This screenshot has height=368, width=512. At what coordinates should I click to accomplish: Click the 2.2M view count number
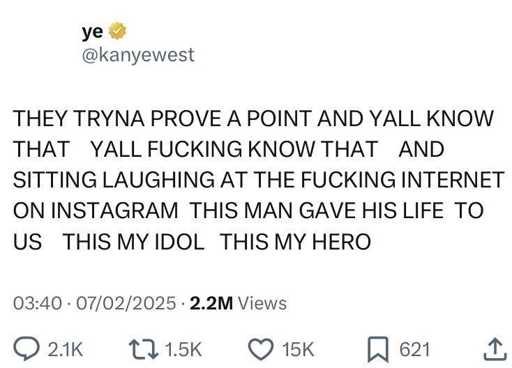(211, 303)
